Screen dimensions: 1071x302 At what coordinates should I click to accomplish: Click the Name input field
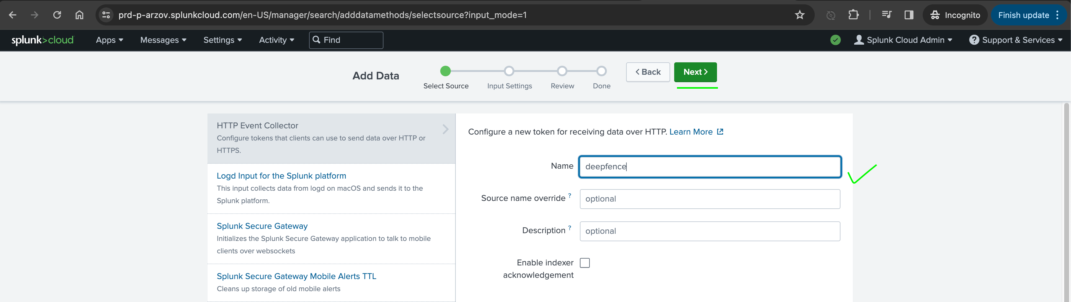point(710,167)
